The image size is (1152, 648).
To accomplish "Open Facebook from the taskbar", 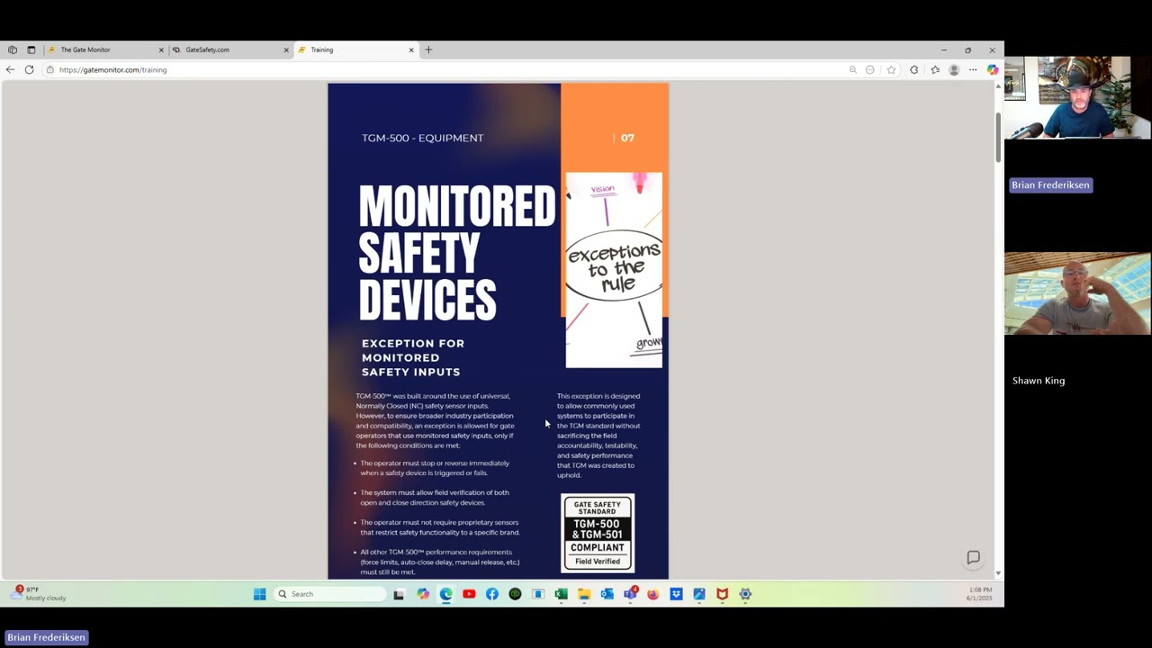I will pyautogui.click(x=491, y=594).
